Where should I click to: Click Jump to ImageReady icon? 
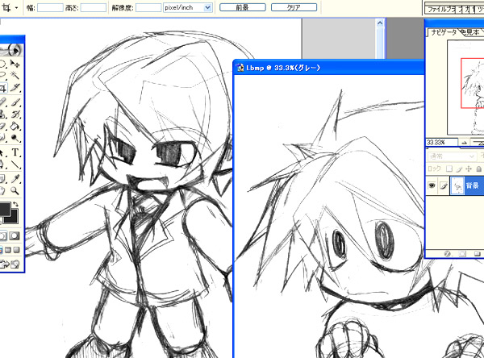coord(10,264)
